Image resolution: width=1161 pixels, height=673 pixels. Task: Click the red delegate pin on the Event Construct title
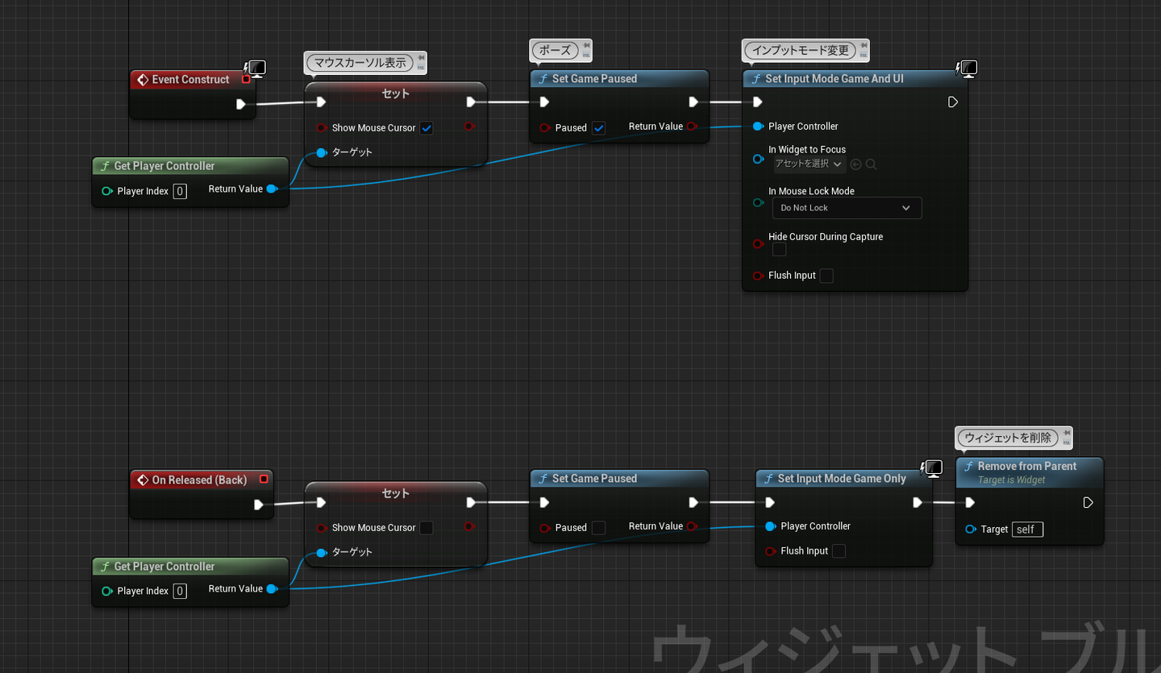pyautogui.click(x=246, y=79)
